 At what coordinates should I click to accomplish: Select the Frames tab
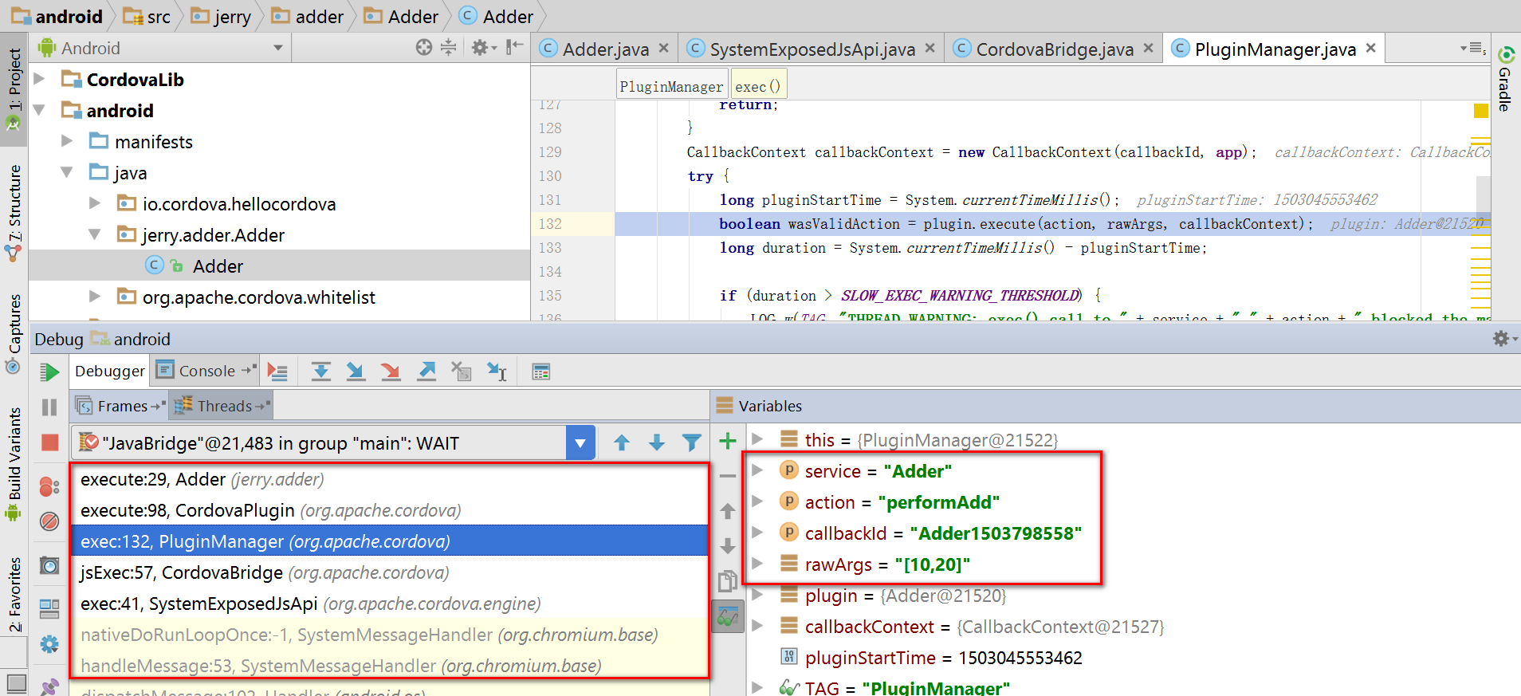120,406
